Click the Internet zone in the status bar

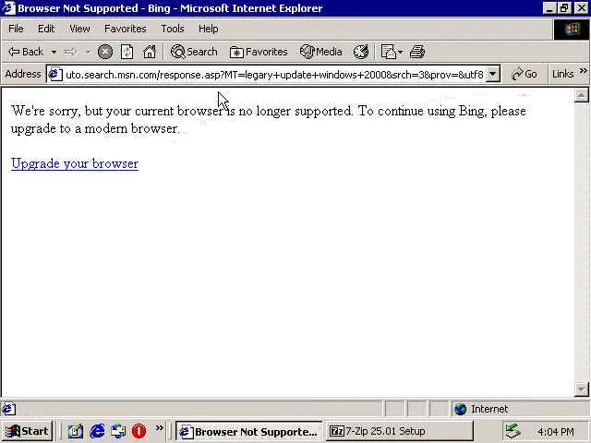pos(519,409)
